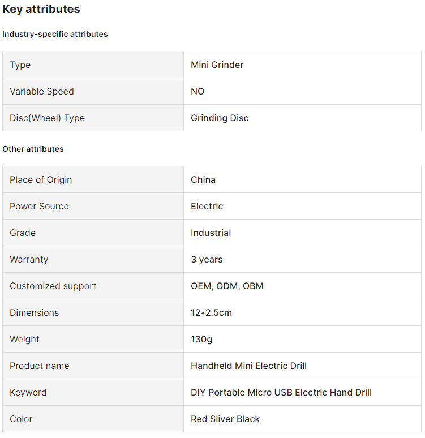Screen dimensions: 425x438
Task: Click the Power Source label
Action: point(39,207)
